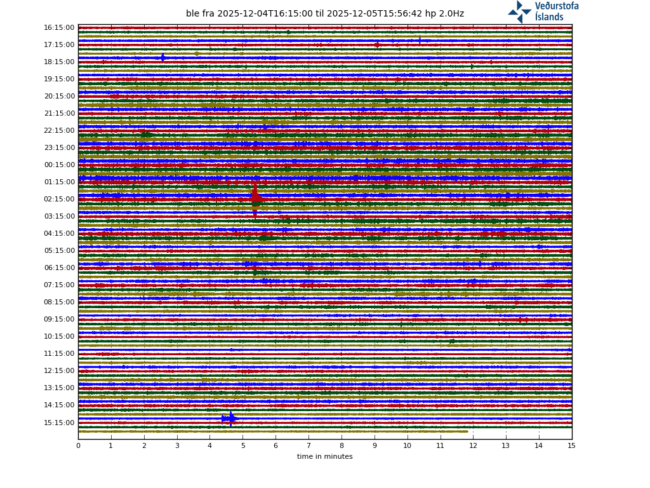Click the 'time in minutes' axis label

point(324,456)
